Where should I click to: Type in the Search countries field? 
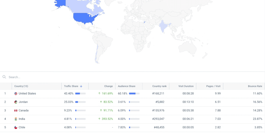pyautogui.click(x=78, y=77)
